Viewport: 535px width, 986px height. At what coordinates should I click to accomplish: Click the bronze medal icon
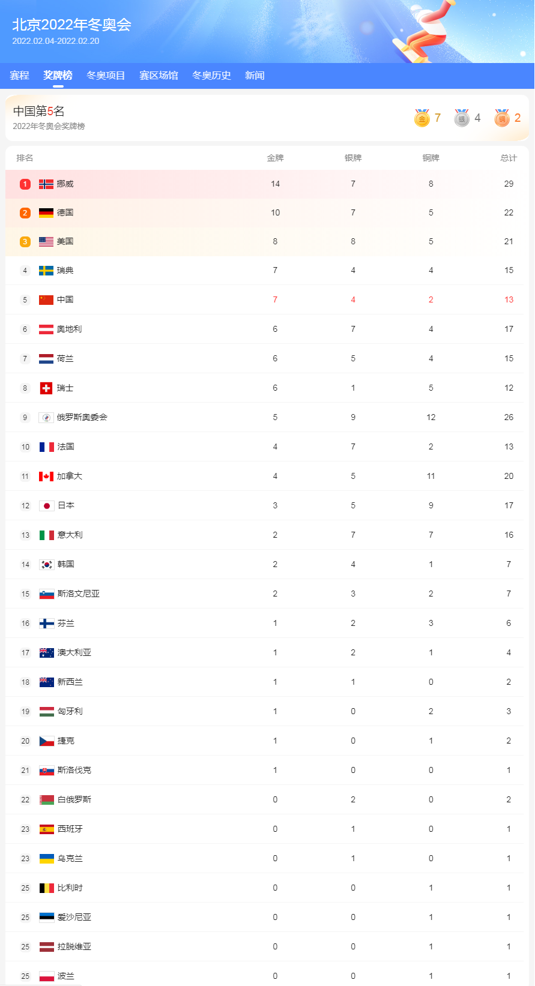click(502, 118)
